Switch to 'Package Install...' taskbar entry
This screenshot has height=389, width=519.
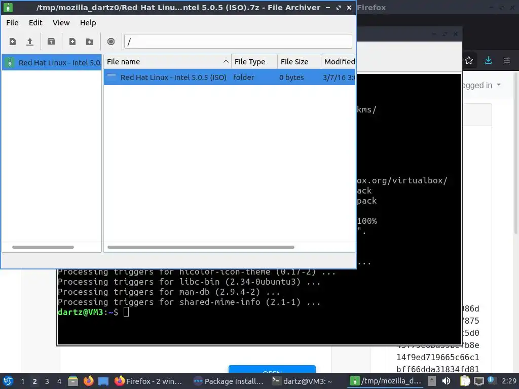(x=229, y=381)
